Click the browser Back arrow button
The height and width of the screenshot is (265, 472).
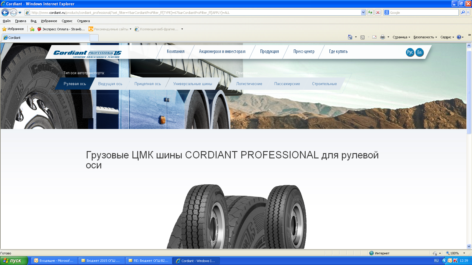point(5,12)
